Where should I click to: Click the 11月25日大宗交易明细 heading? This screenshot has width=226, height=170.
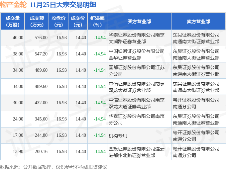click(x=63, y=5)
